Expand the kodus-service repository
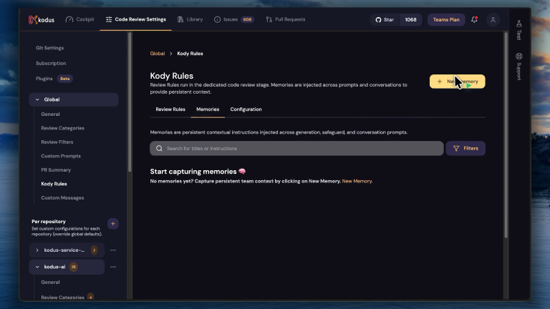The image size is (550, 309). (37, 250)
